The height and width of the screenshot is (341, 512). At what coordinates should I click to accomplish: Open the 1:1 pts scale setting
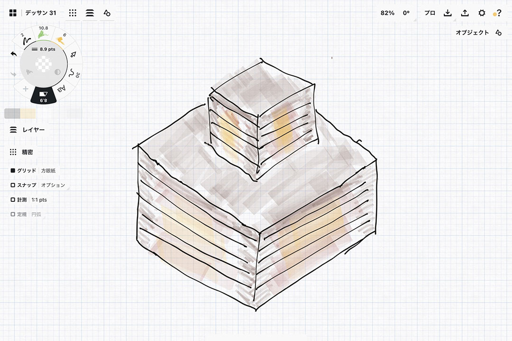click(x=39, y=200)
